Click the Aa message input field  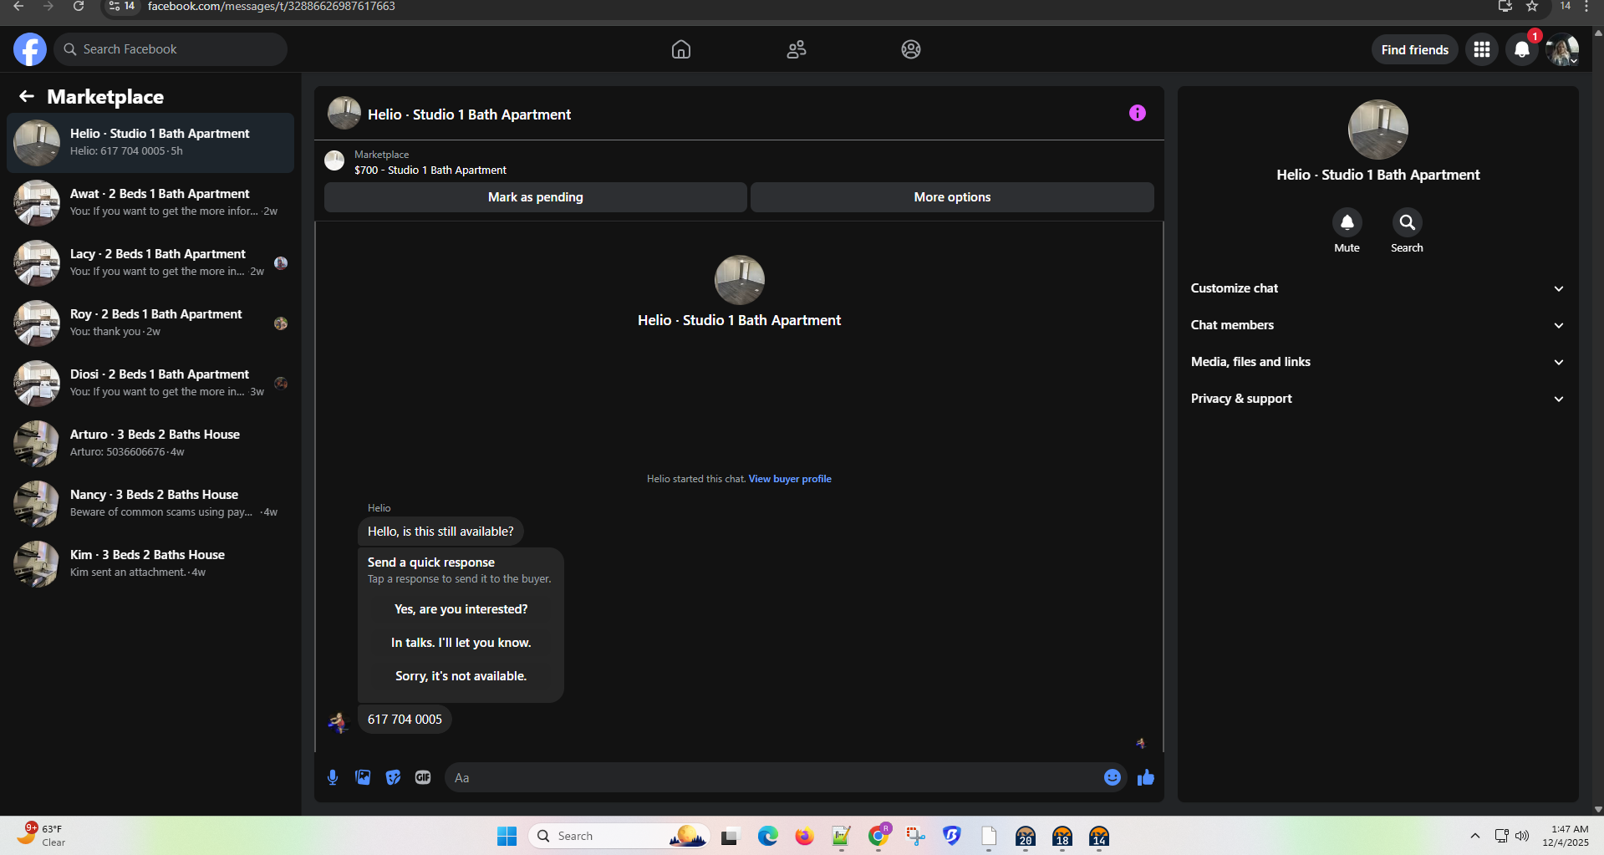(773, 777)
